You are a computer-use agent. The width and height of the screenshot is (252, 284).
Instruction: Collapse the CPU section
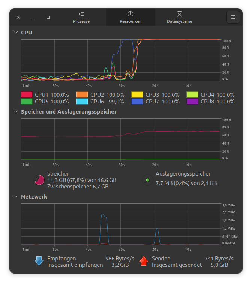pos(16,33)
